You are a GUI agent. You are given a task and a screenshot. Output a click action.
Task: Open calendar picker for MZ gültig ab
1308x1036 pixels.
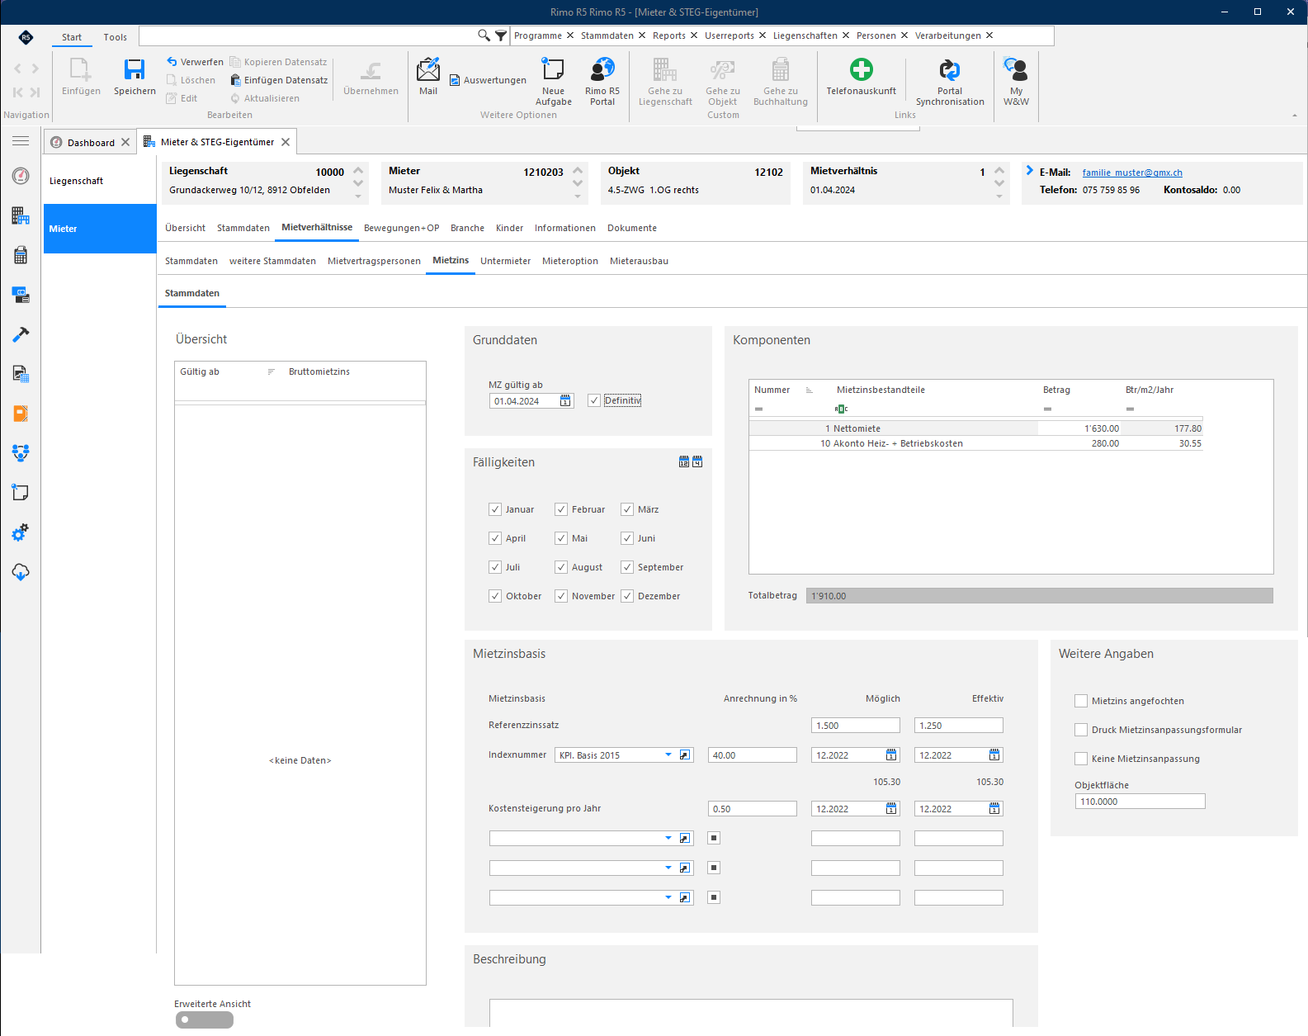pos(565,401)
